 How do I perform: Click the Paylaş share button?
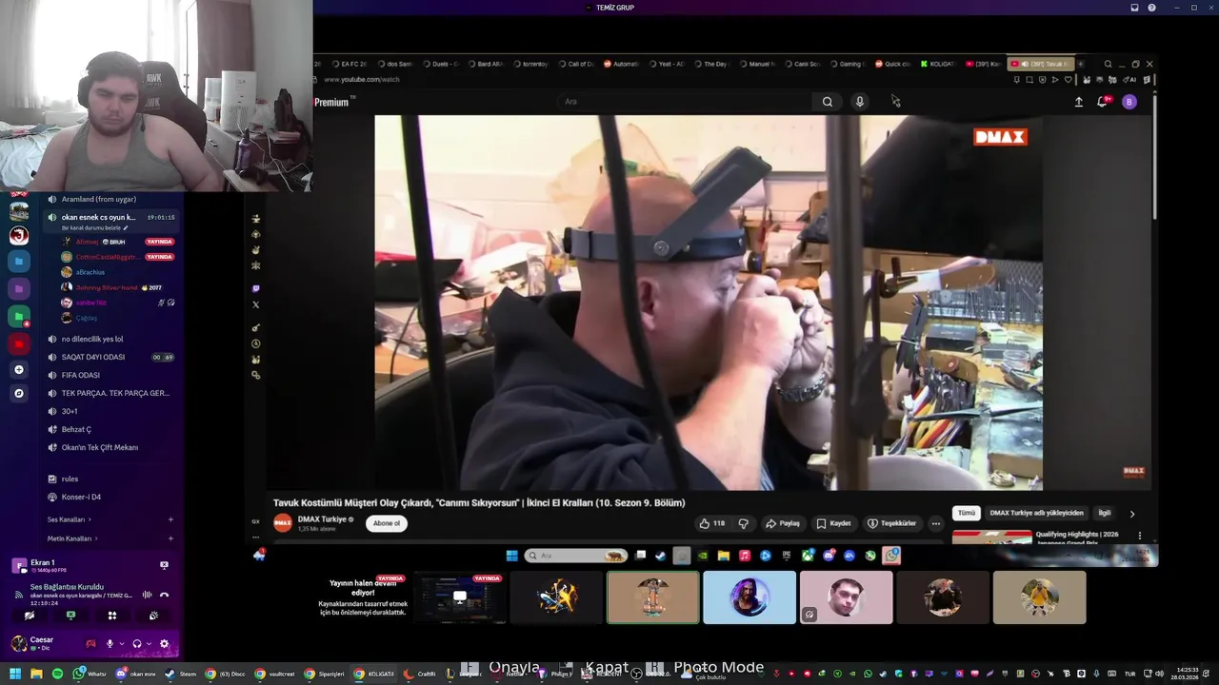[783, 523]
